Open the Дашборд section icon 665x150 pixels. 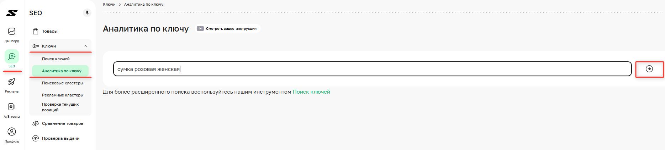[x=12, y=32]
